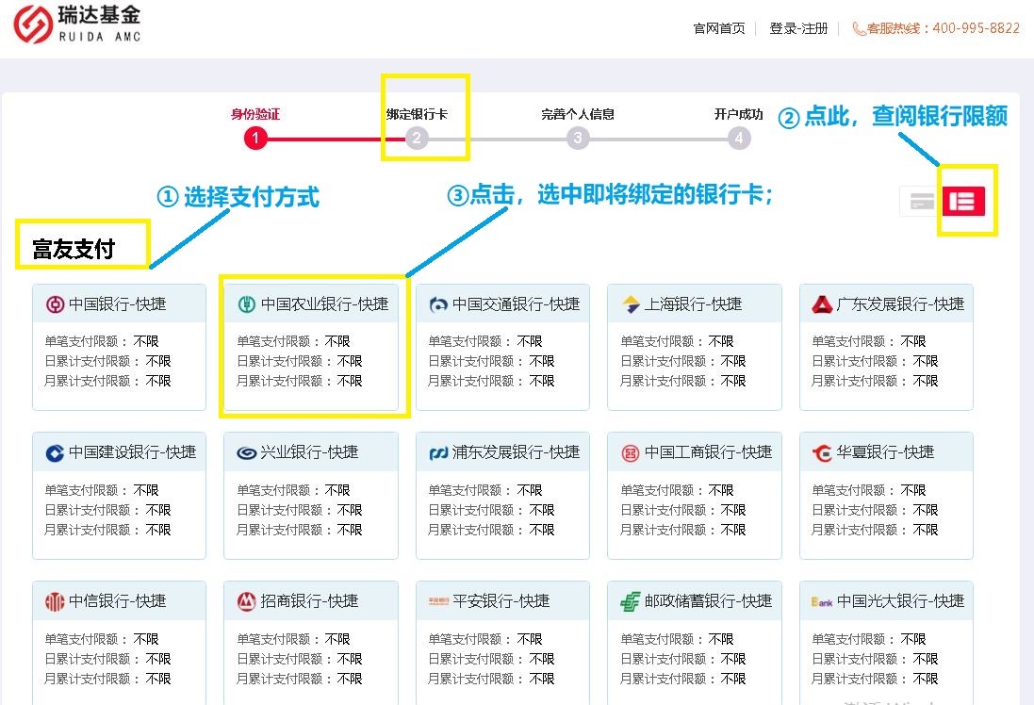The image size is (1034, 705).
Task: Choose the 中国工商银行-快捷 card title
Action: point(708,452)
